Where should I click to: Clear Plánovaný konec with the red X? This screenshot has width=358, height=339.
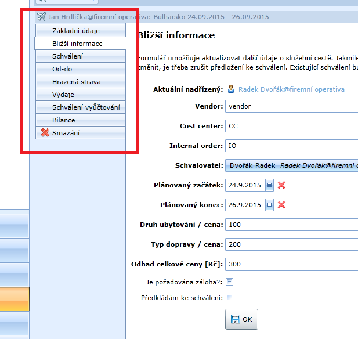(281, 205)
